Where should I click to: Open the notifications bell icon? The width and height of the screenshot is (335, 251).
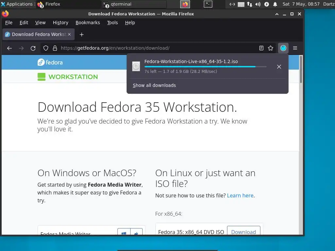pyautogui.click(x=275, y=4)
